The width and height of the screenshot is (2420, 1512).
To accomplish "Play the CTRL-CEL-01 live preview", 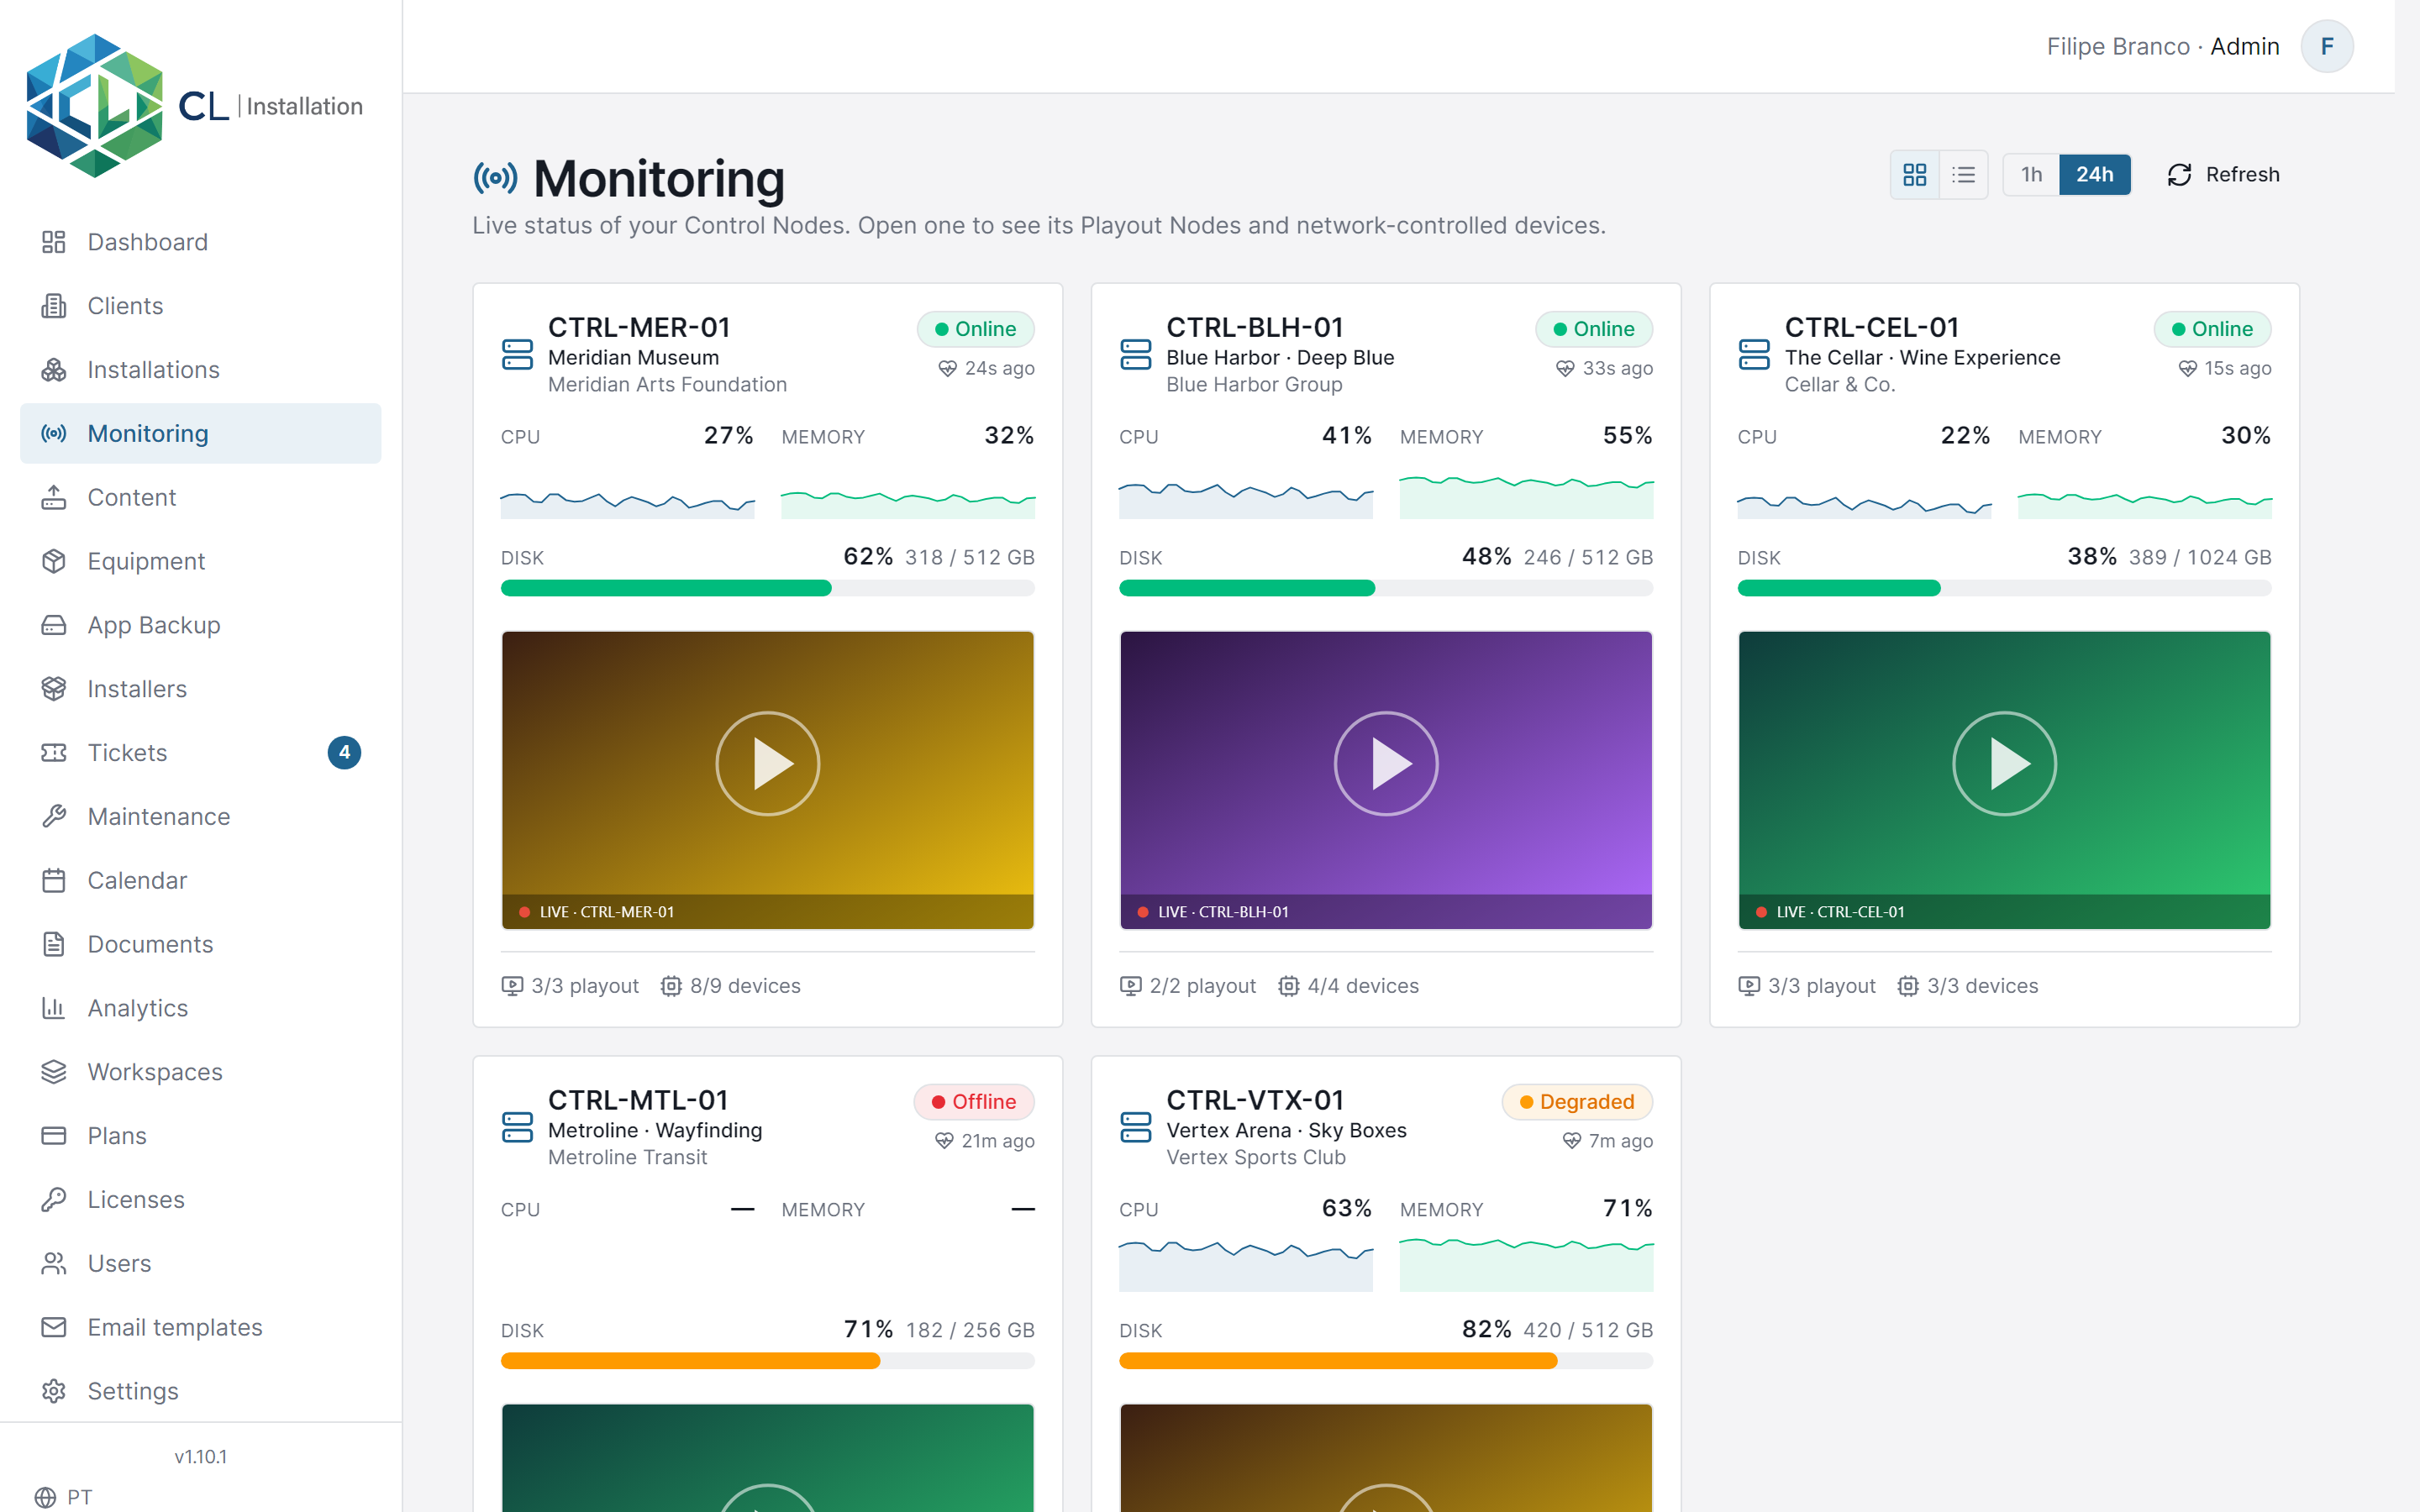I will [2004, 764].
